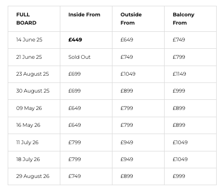Click the £1149 balcony price
Image resolution: width=222 pixels, height=190 pixels.
pyautogui.click(x=180, y=74)
